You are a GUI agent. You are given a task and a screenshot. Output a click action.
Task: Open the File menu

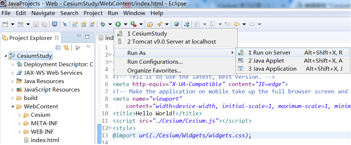point(6,13)
